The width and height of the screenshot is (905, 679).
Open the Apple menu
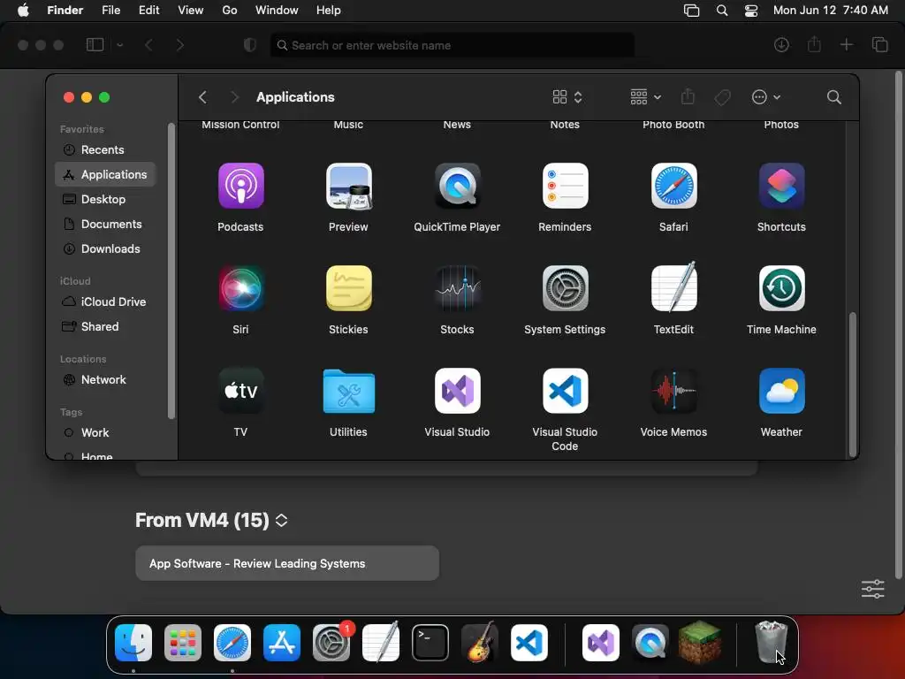(x=23, y=11)
